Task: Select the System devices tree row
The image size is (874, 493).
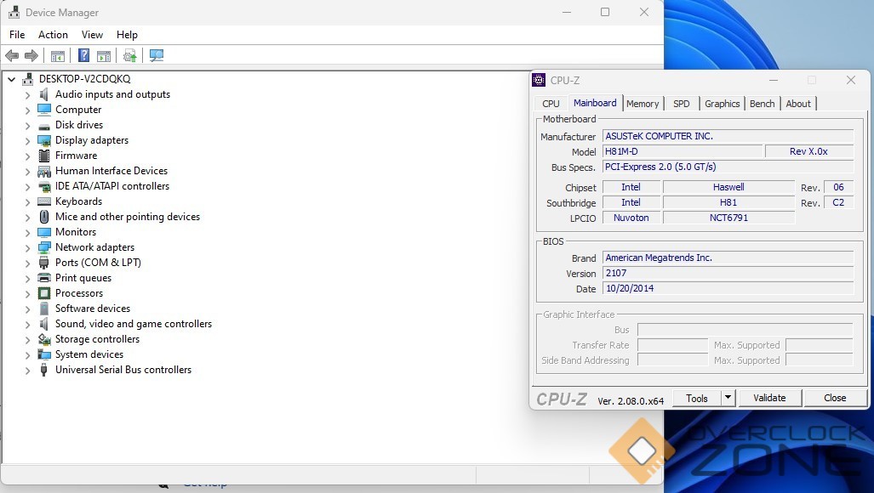Action: pyautogui.click(x=89, y=354)
